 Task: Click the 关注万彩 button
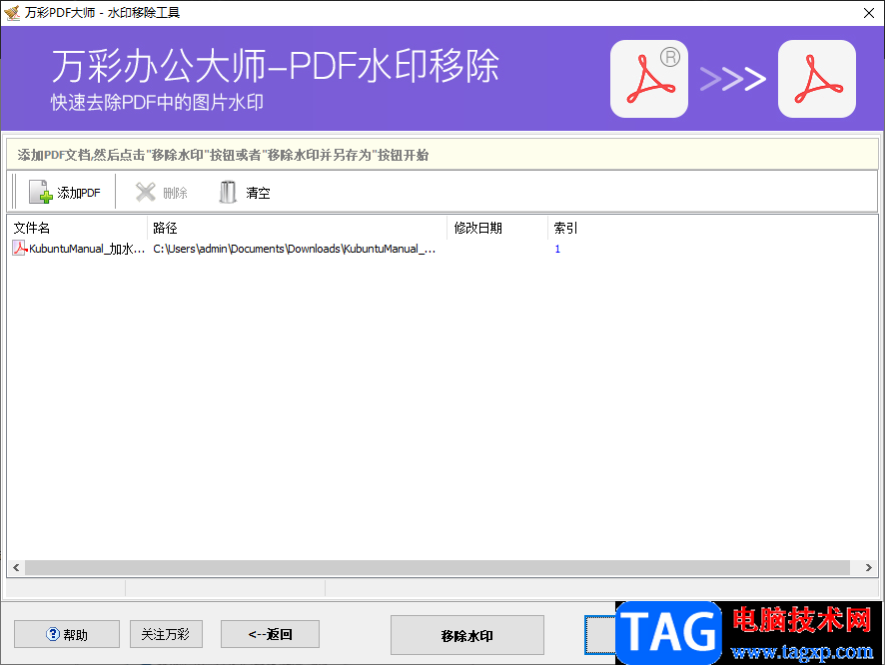(166, 634)
